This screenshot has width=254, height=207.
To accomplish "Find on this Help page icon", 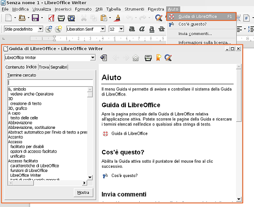I will 168,58.
